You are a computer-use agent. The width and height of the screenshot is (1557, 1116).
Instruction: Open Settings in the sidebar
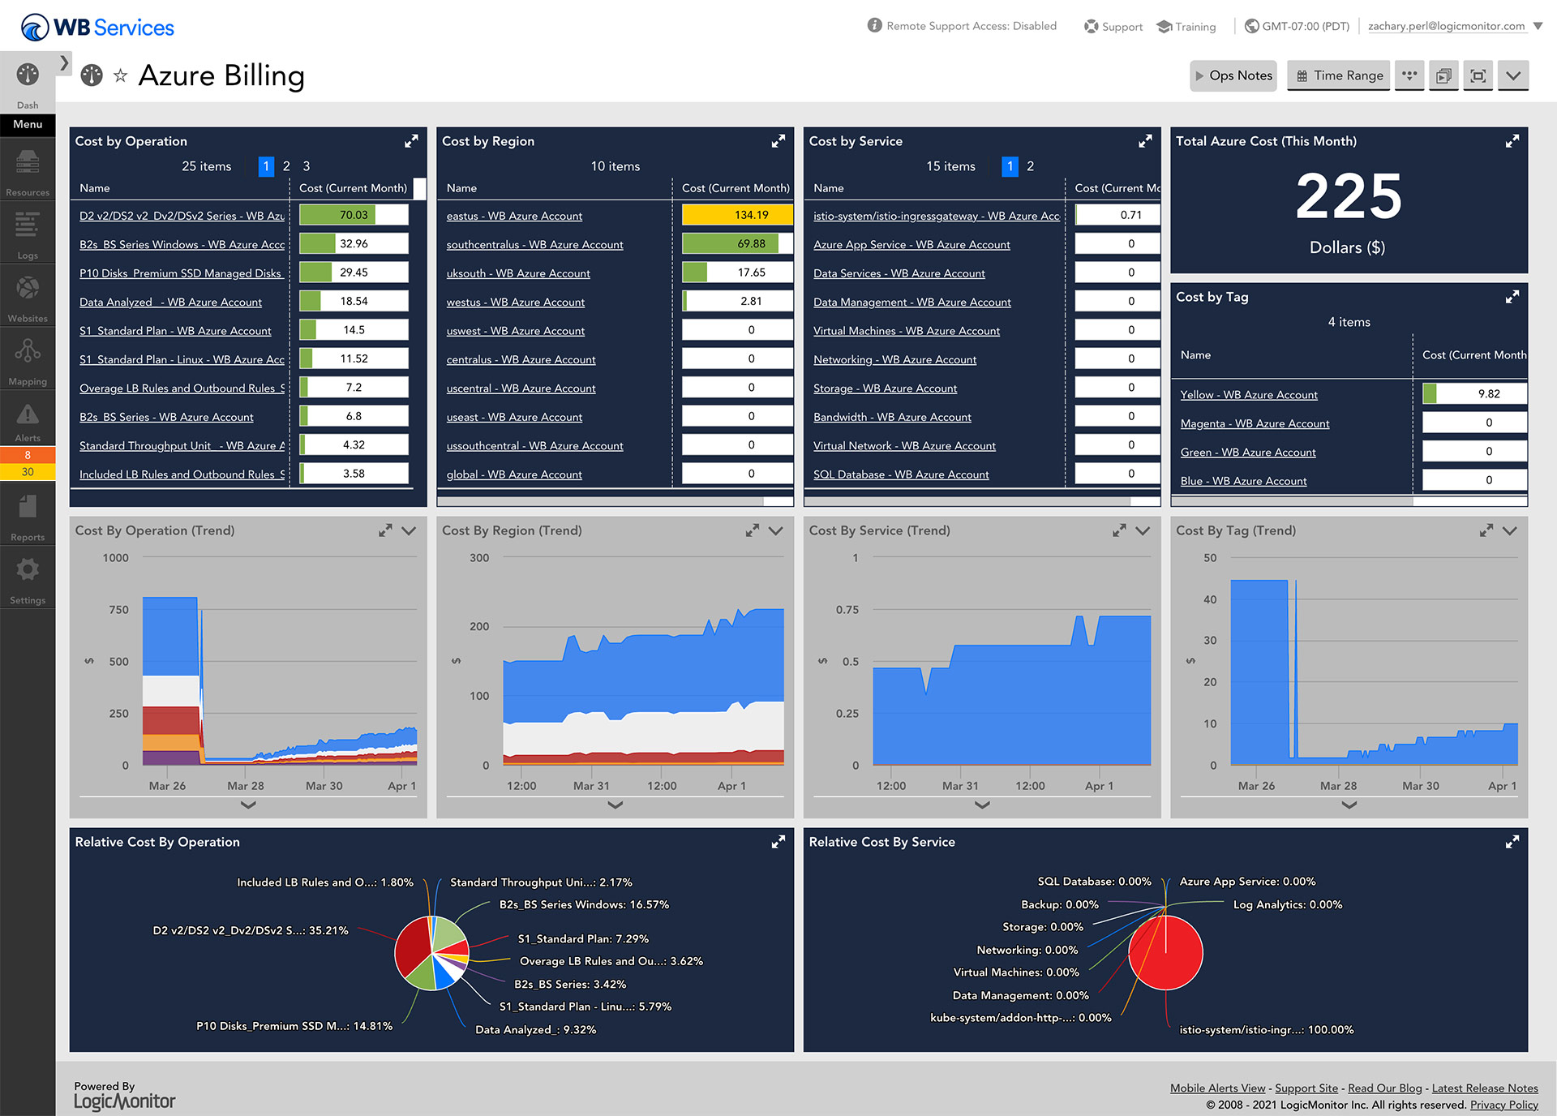coord(28,579)
